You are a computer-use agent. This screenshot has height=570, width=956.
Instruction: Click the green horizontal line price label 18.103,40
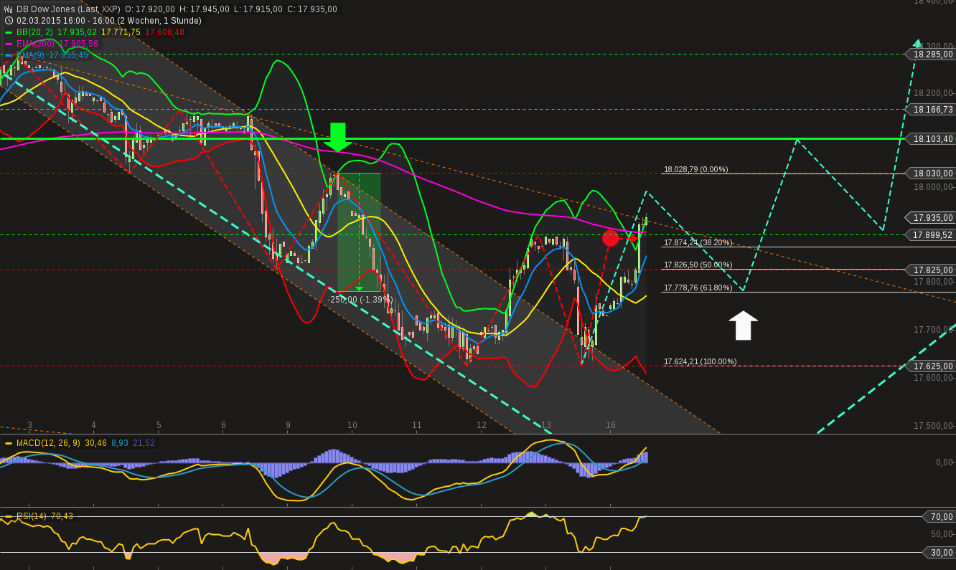(931, 138)
